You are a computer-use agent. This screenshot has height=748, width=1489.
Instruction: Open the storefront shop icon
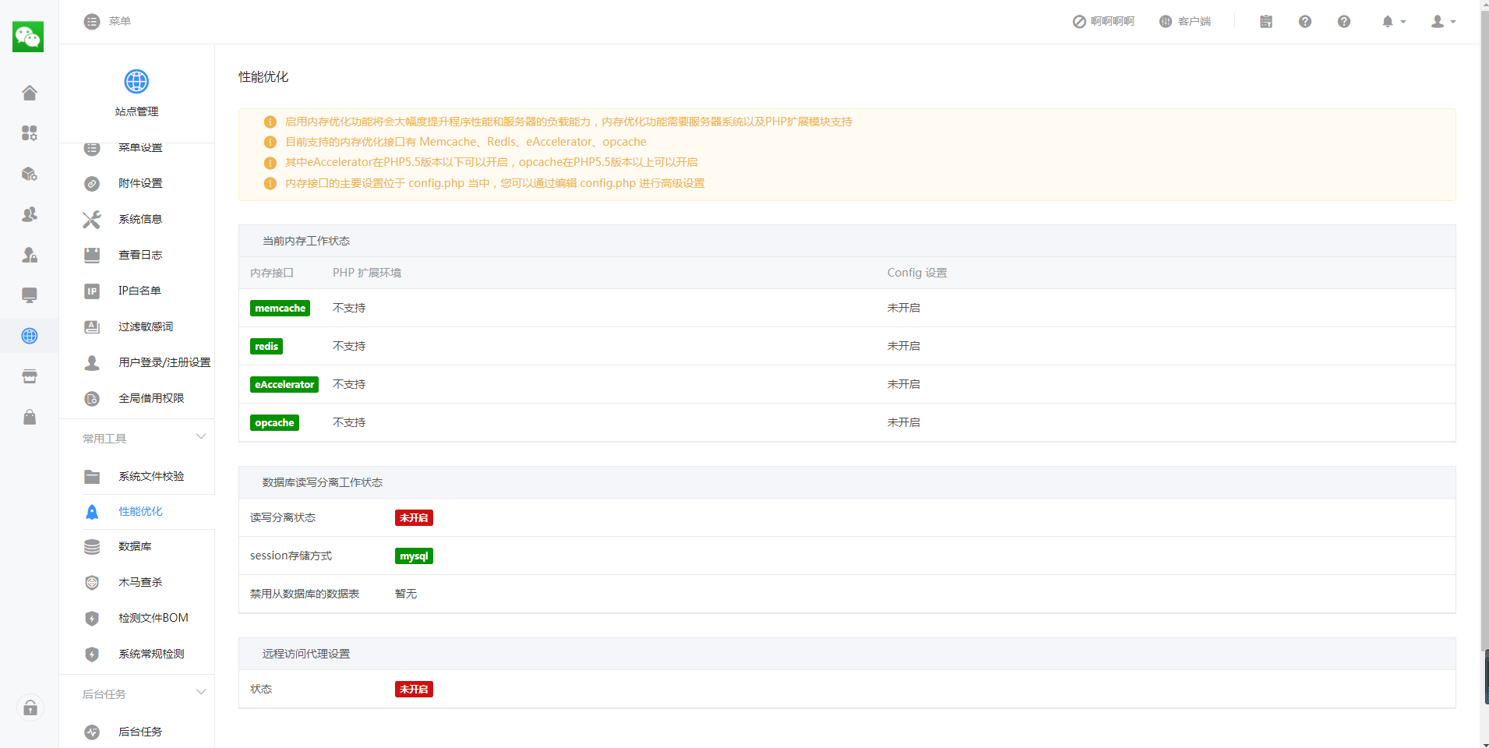pyautogui.click(x=30, y=376)
